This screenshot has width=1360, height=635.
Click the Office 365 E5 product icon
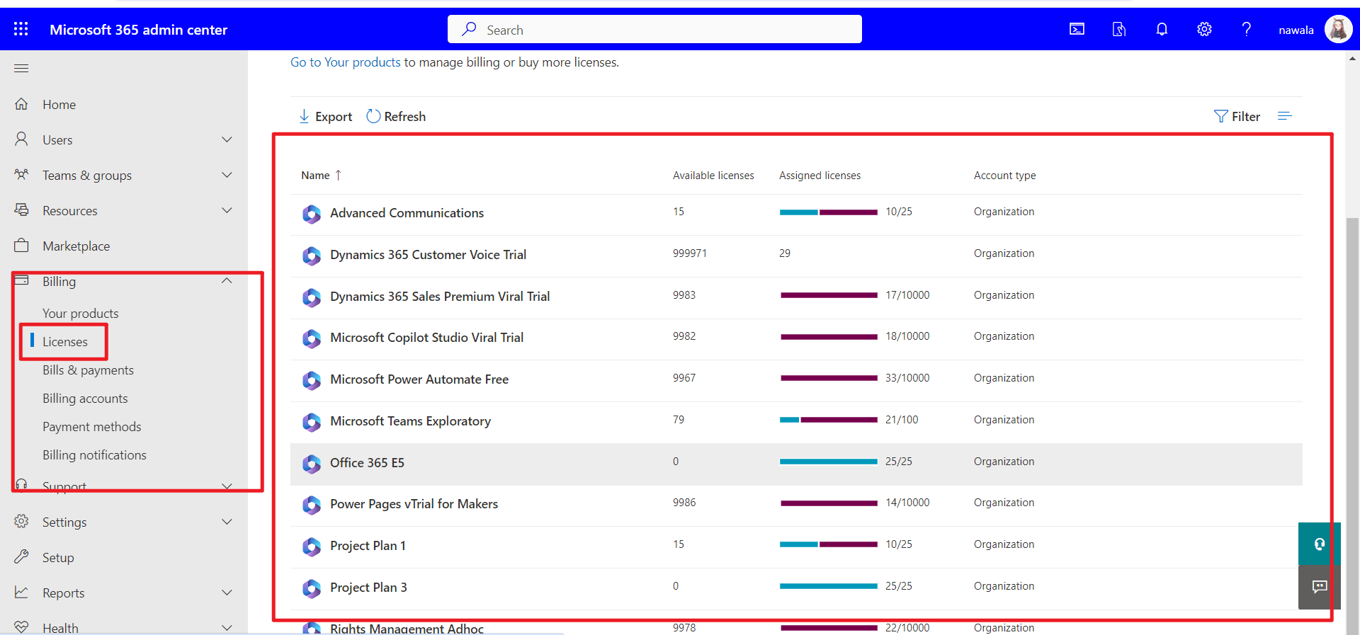pyautogui.click(x=312, y=464)
